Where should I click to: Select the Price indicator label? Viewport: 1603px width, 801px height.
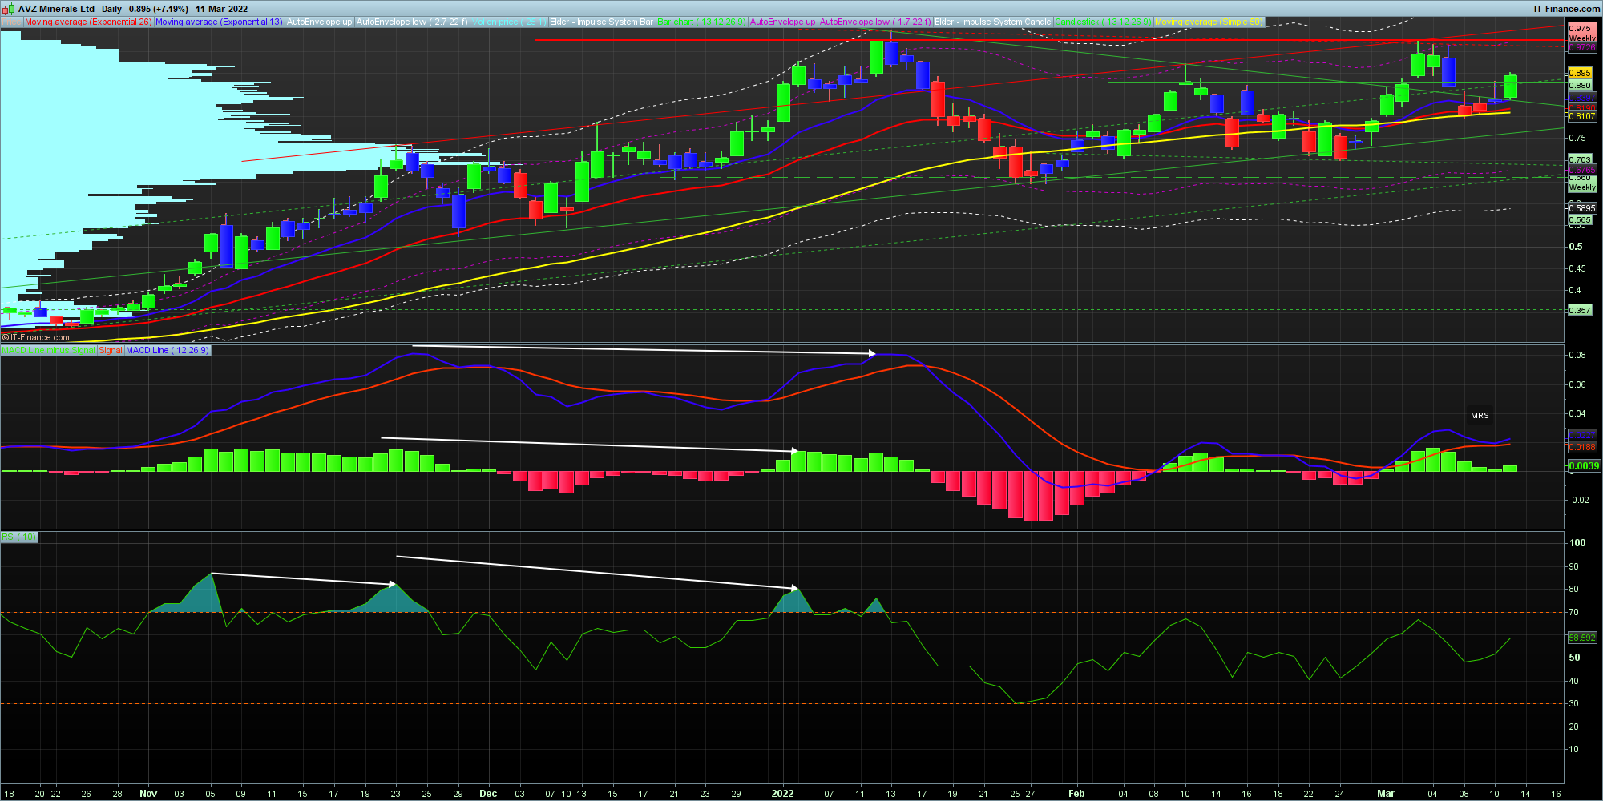(x=11, y=22)
